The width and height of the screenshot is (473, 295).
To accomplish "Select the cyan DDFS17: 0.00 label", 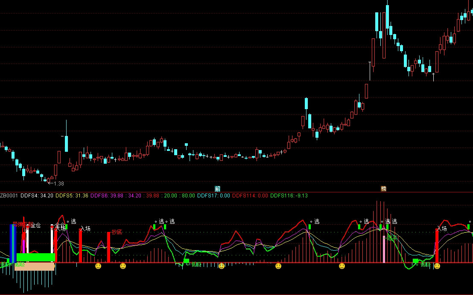I will pos(213,196).
